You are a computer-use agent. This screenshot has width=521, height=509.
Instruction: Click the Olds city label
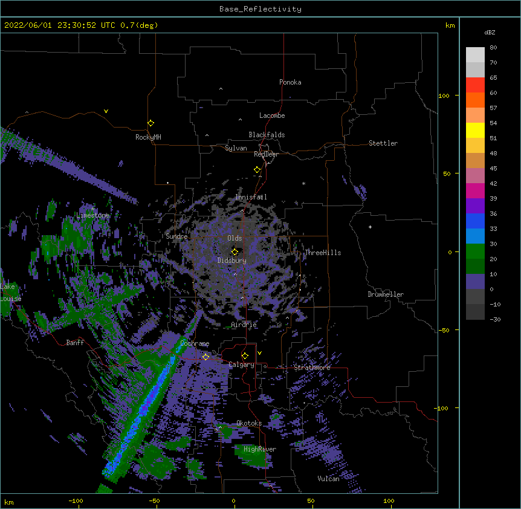235,238
